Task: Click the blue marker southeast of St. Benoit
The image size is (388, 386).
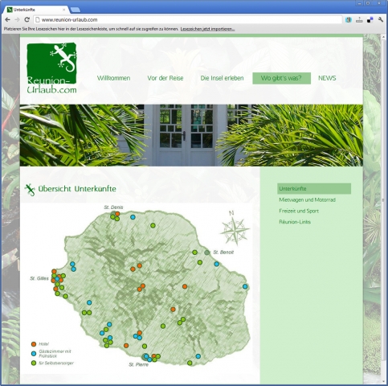Action: pyautogui.click(x=217, y=264)
